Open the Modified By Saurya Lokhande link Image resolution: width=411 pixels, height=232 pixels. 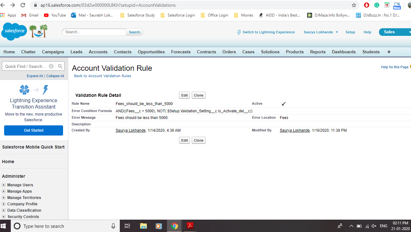(295, 130)
